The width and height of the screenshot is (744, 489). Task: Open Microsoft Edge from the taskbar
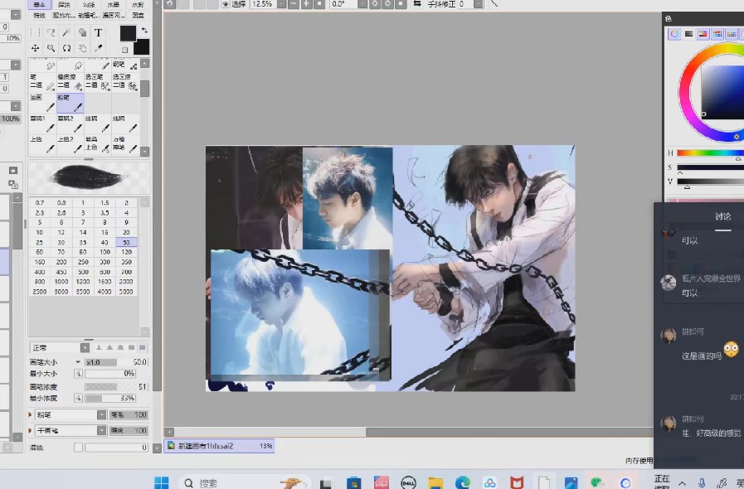463,482
